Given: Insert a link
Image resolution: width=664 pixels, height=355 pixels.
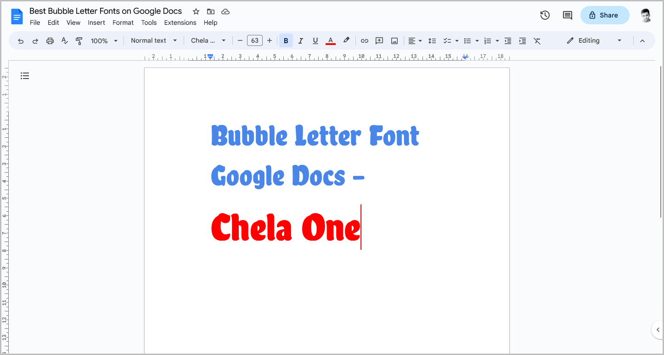Looking at the screenshot, I should [x=364, y=40].
